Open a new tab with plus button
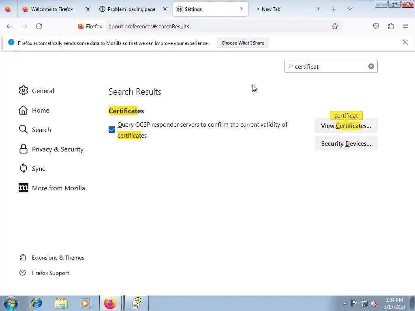The image size is (415, 311). (x=334, y=9)
